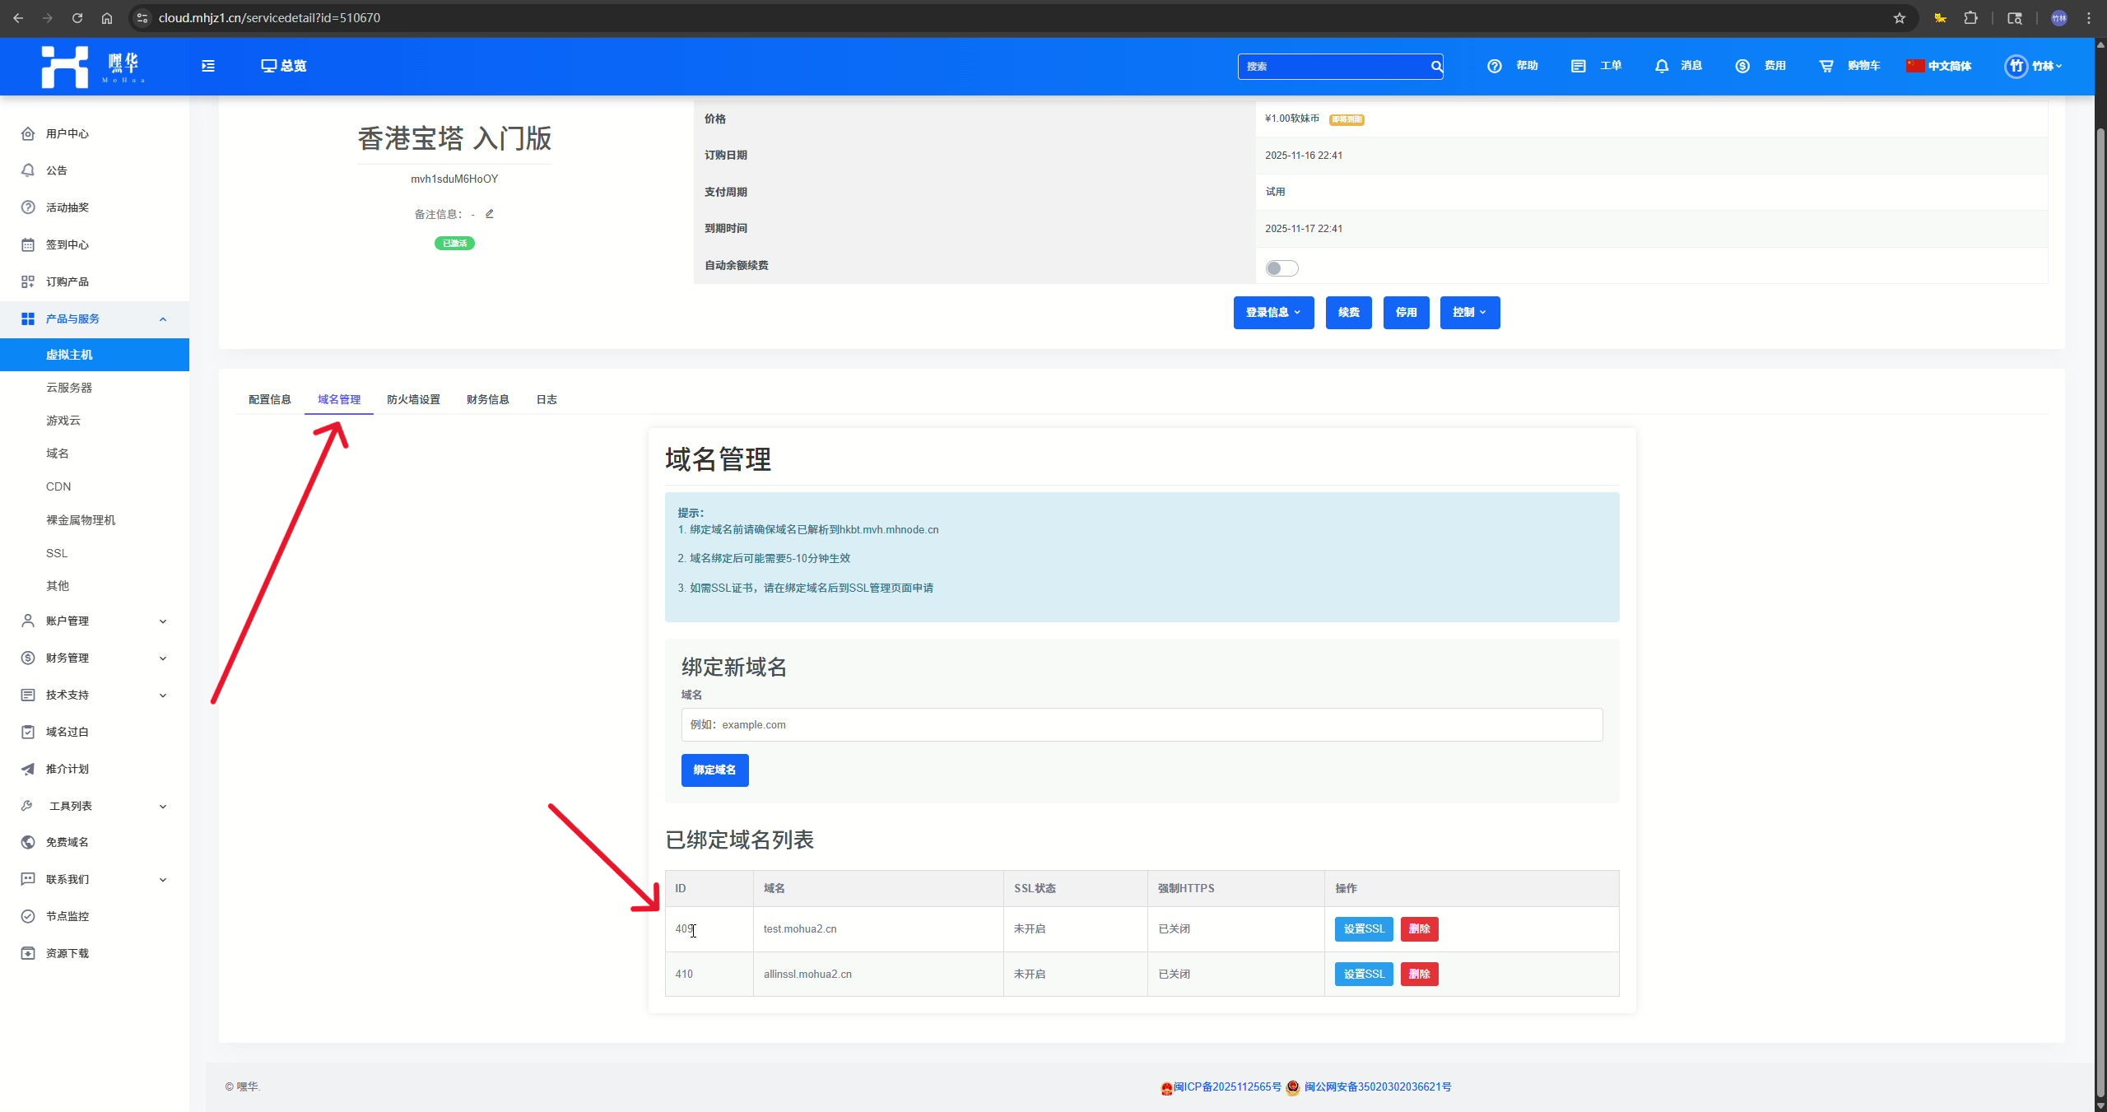
Task: Click the edit pencil next to 备注信息
Action: click(x=490, y=214)
